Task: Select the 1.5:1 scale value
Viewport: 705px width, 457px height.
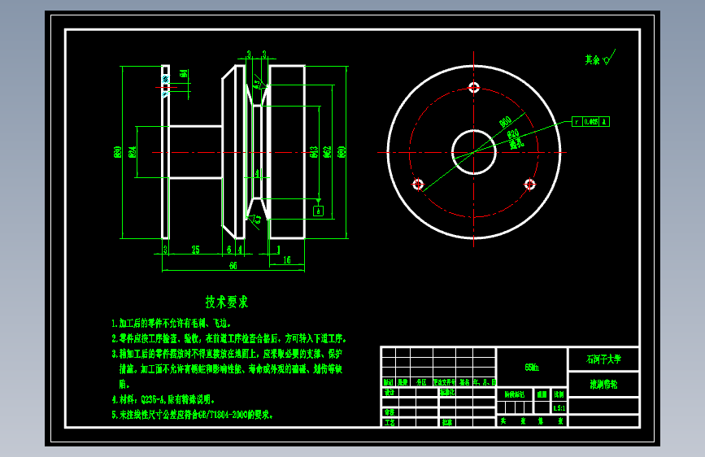Action: click(x=559, y=408)
